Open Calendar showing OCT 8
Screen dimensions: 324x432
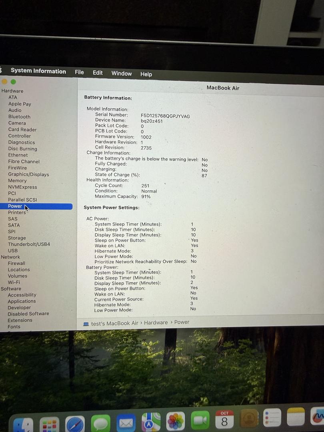(224, 419)
